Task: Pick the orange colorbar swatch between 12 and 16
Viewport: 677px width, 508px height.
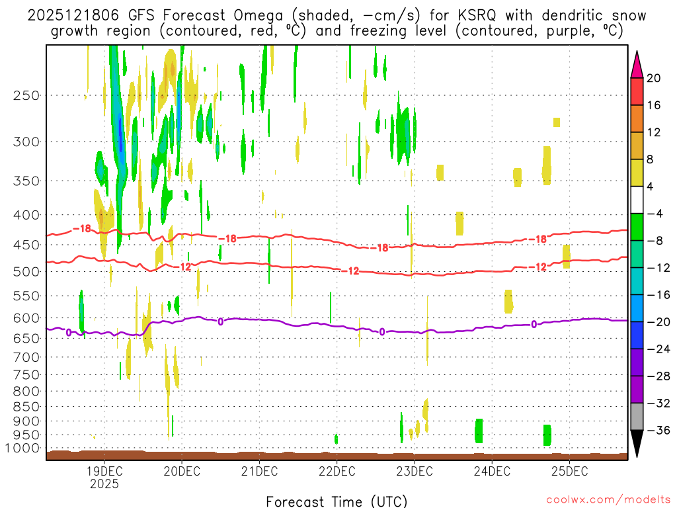Action: pyautogui.click(x=637, y=118)
